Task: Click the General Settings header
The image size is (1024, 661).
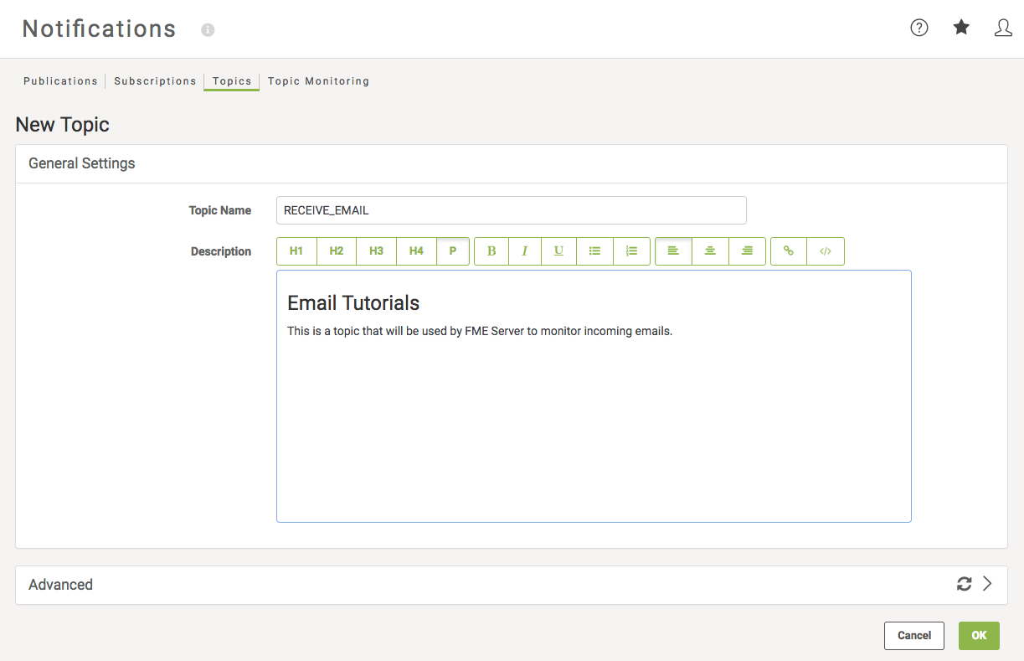Action: (x=82, y=163)
